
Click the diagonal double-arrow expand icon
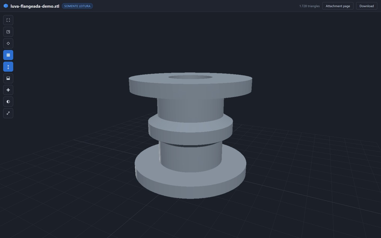coord(8,113)
